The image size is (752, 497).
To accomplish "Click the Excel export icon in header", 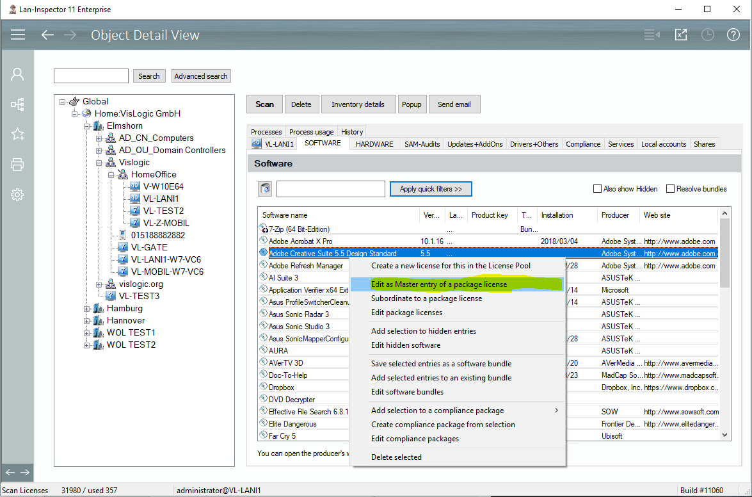I will (x=681, y=35).
